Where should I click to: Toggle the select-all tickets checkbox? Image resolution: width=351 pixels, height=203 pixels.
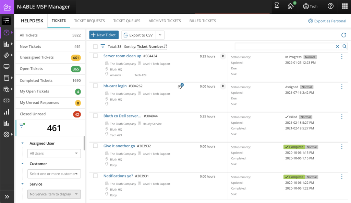95,46
